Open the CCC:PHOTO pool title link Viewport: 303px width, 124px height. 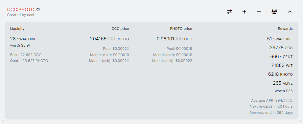pos(21,10)
